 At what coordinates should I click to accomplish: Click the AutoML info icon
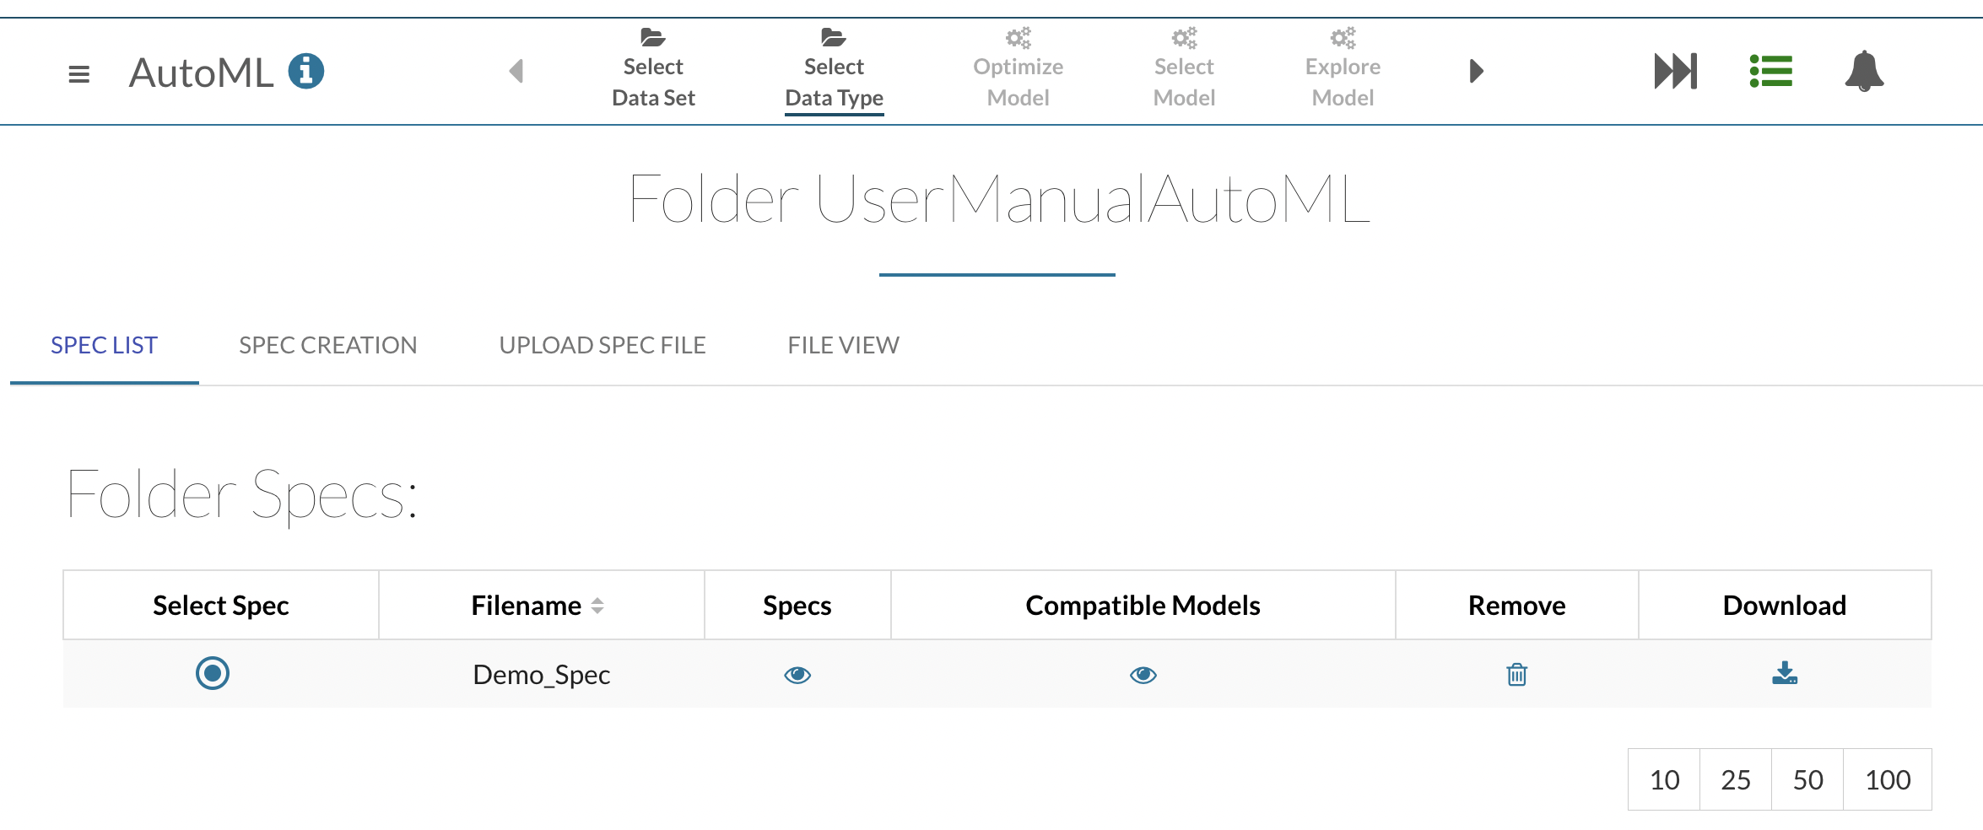[x=305, y=71]
